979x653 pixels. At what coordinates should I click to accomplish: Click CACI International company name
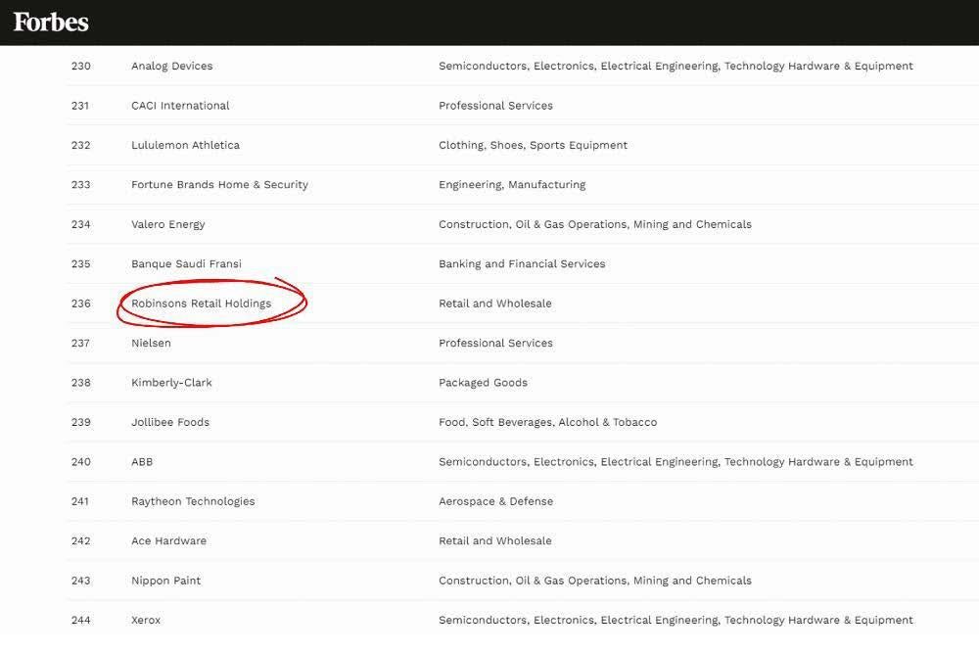point(180,106)
